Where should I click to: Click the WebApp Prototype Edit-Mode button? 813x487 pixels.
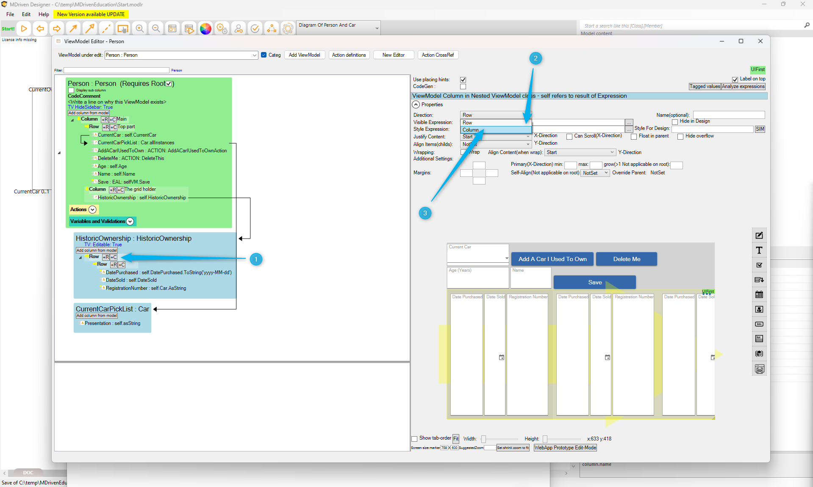(x=565, y=448)
